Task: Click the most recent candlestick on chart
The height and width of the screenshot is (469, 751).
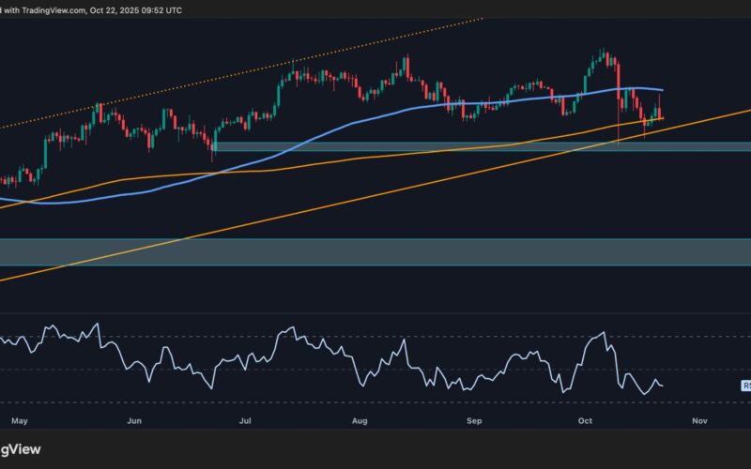Action: click(x=663, y=116)
